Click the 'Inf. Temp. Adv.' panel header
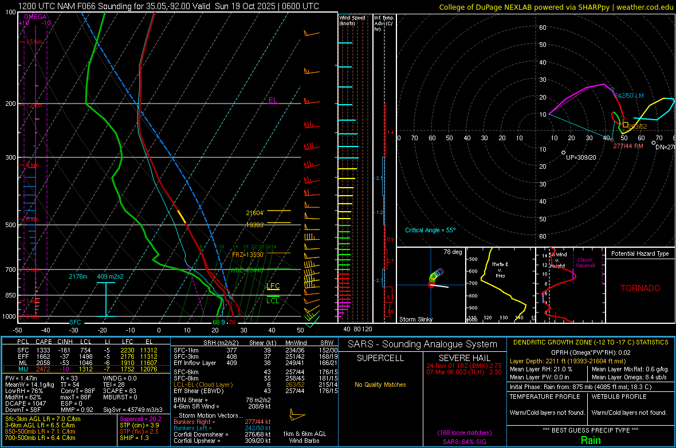The height and width of the screenshot is (448, 676). (x=384, y=23)
